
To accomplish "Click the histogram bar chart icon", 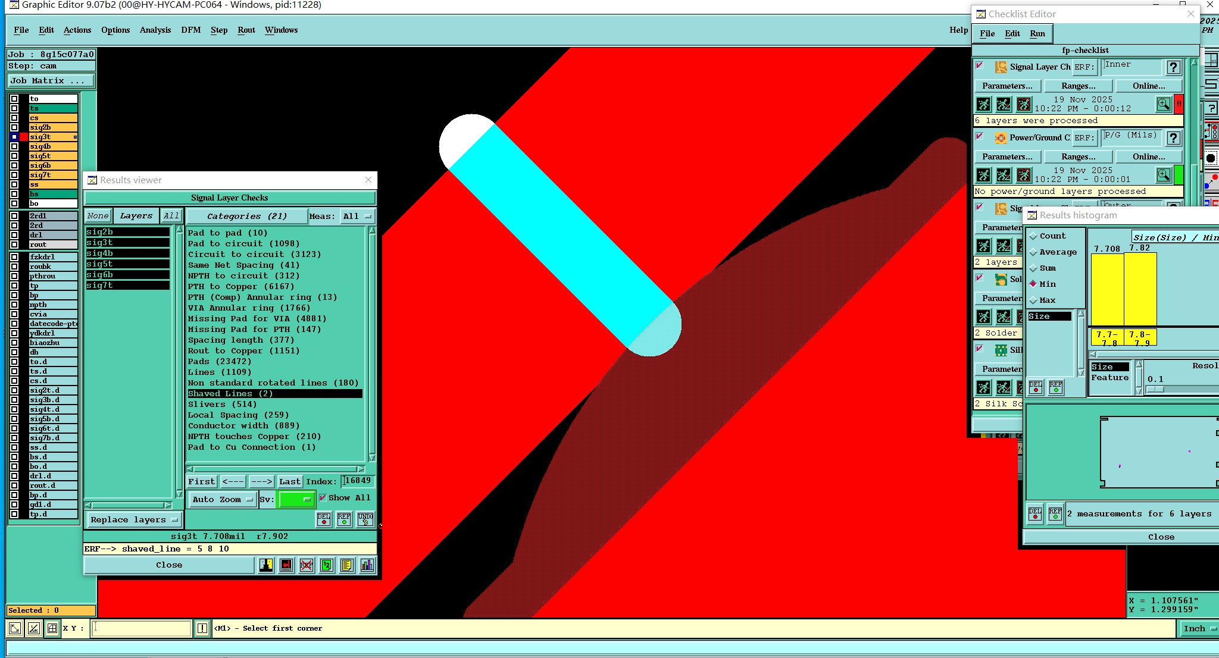I will (367, 565).
